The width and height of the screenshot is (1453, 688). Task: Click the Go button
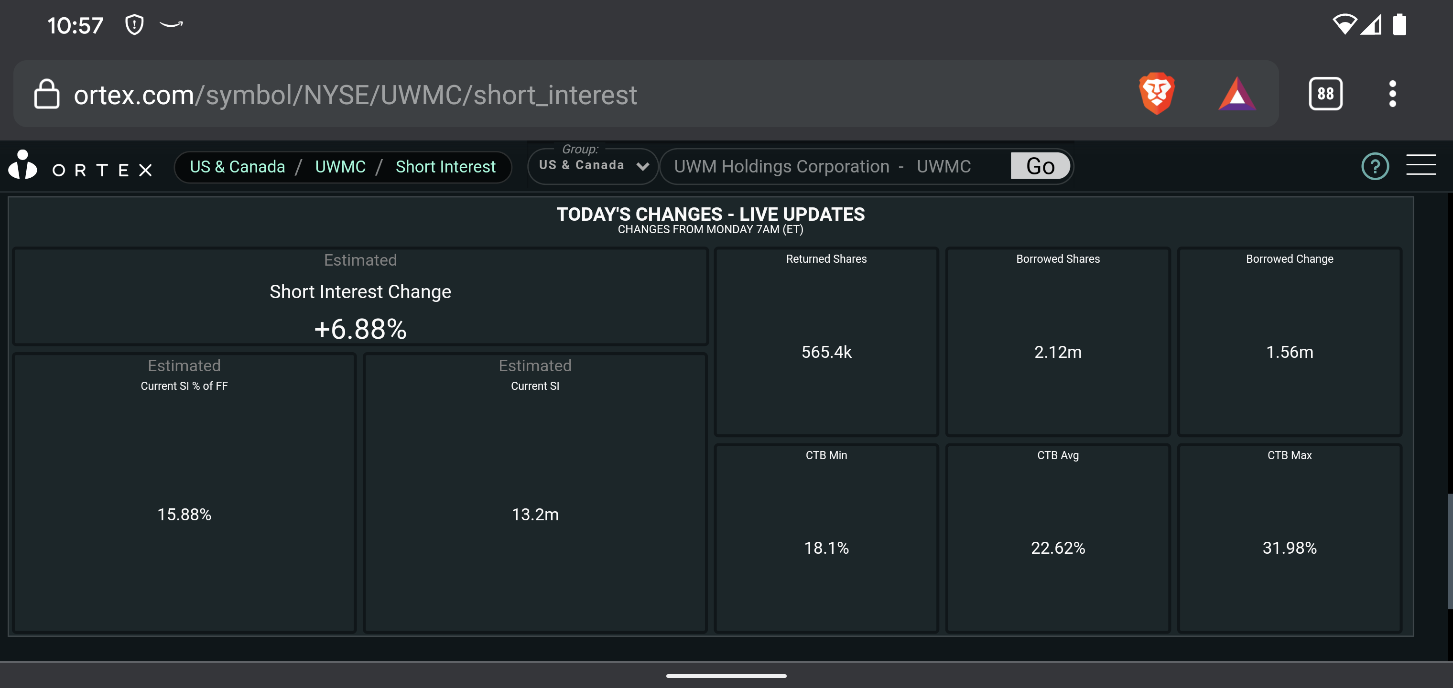(x=1040, y=166)
